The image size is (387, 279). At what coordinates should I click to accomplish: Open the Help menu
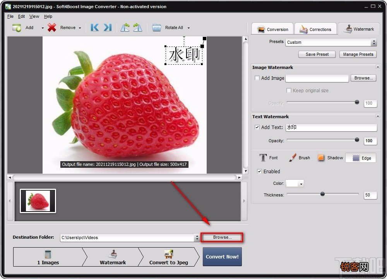click(x=48, y=16)
